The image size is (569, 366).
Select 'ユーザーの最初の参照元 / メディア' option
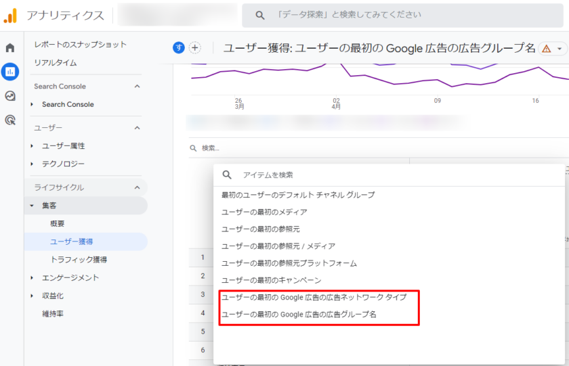(x=278, y=246)
